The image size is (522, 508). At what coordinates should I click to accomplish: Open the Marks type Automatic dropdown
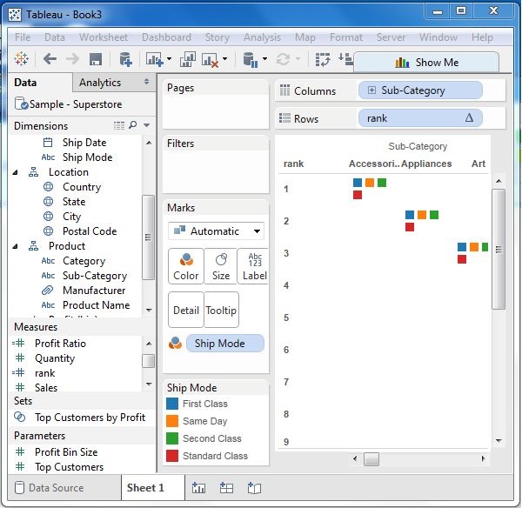(x=217, y=231)
